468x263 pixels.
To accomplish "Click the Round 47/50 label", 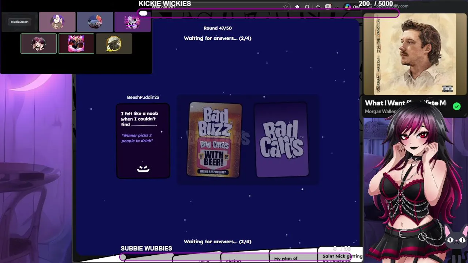I will [218, 28].
